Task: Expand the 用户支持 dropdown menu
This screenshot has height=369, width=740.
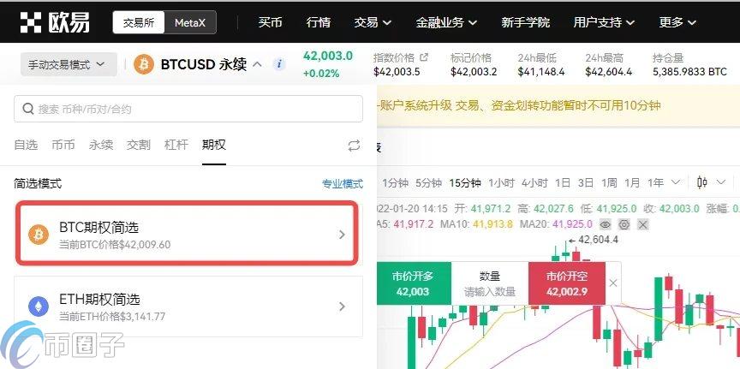Action: click(604, 22)
